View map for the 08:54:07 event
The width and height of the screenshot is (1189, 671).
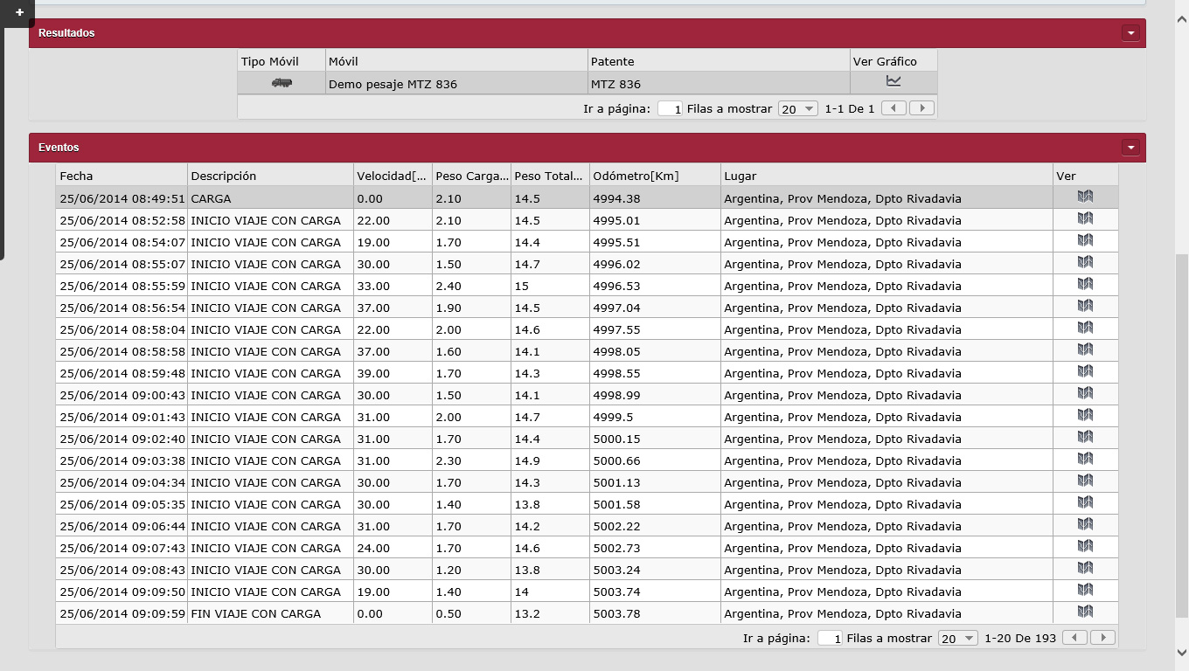(1086, 240)
